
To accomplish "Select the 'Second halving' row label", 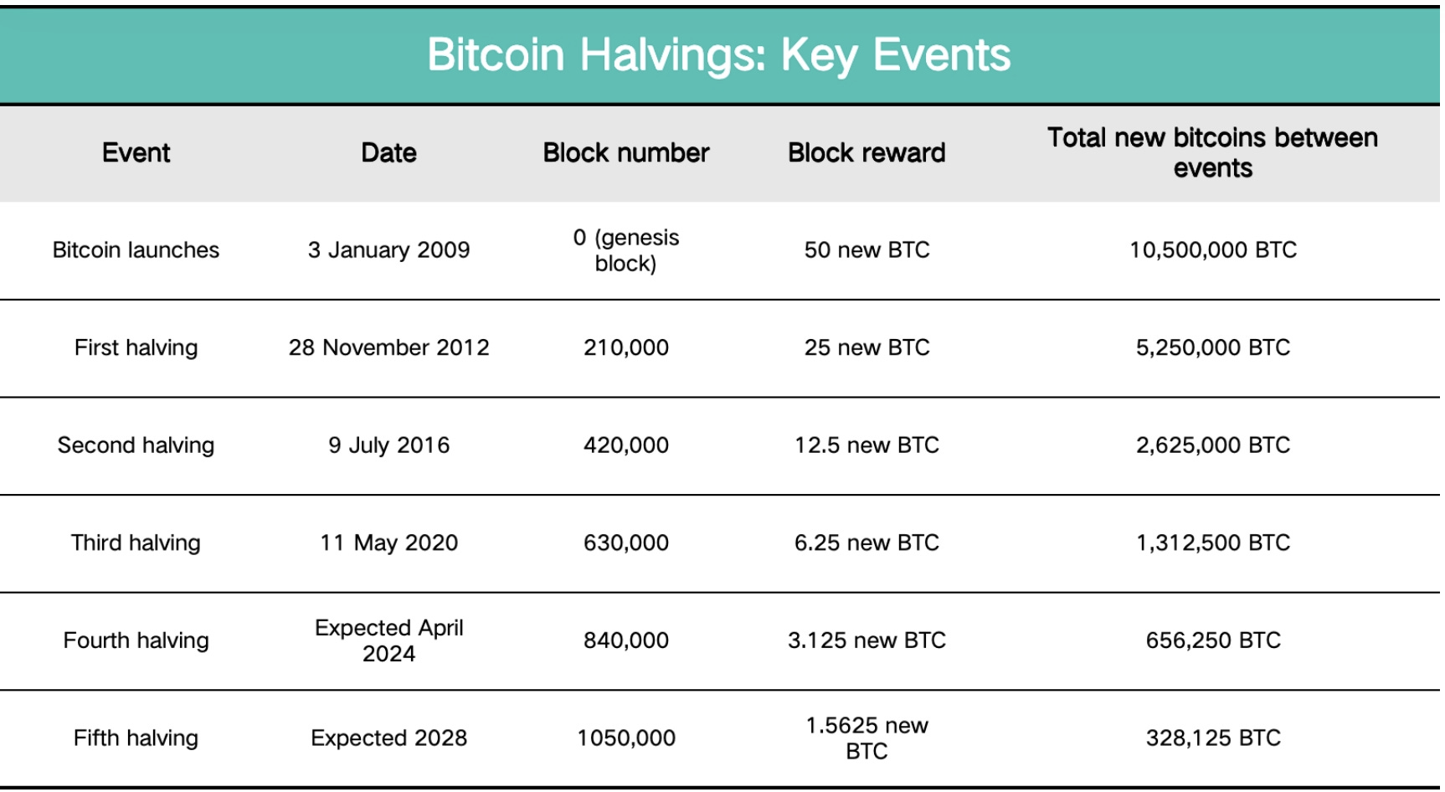I will [136, 445].
